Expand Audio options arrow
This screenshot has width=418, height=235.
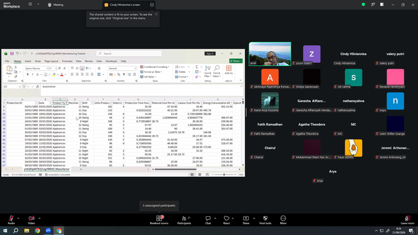18,218
